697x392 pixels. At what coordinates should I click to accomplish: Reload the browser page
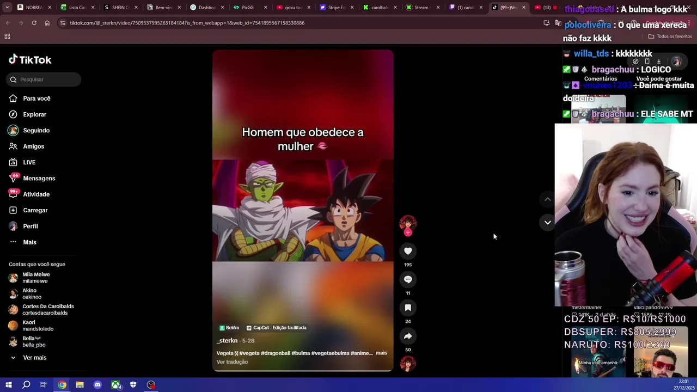click(34, 23)
